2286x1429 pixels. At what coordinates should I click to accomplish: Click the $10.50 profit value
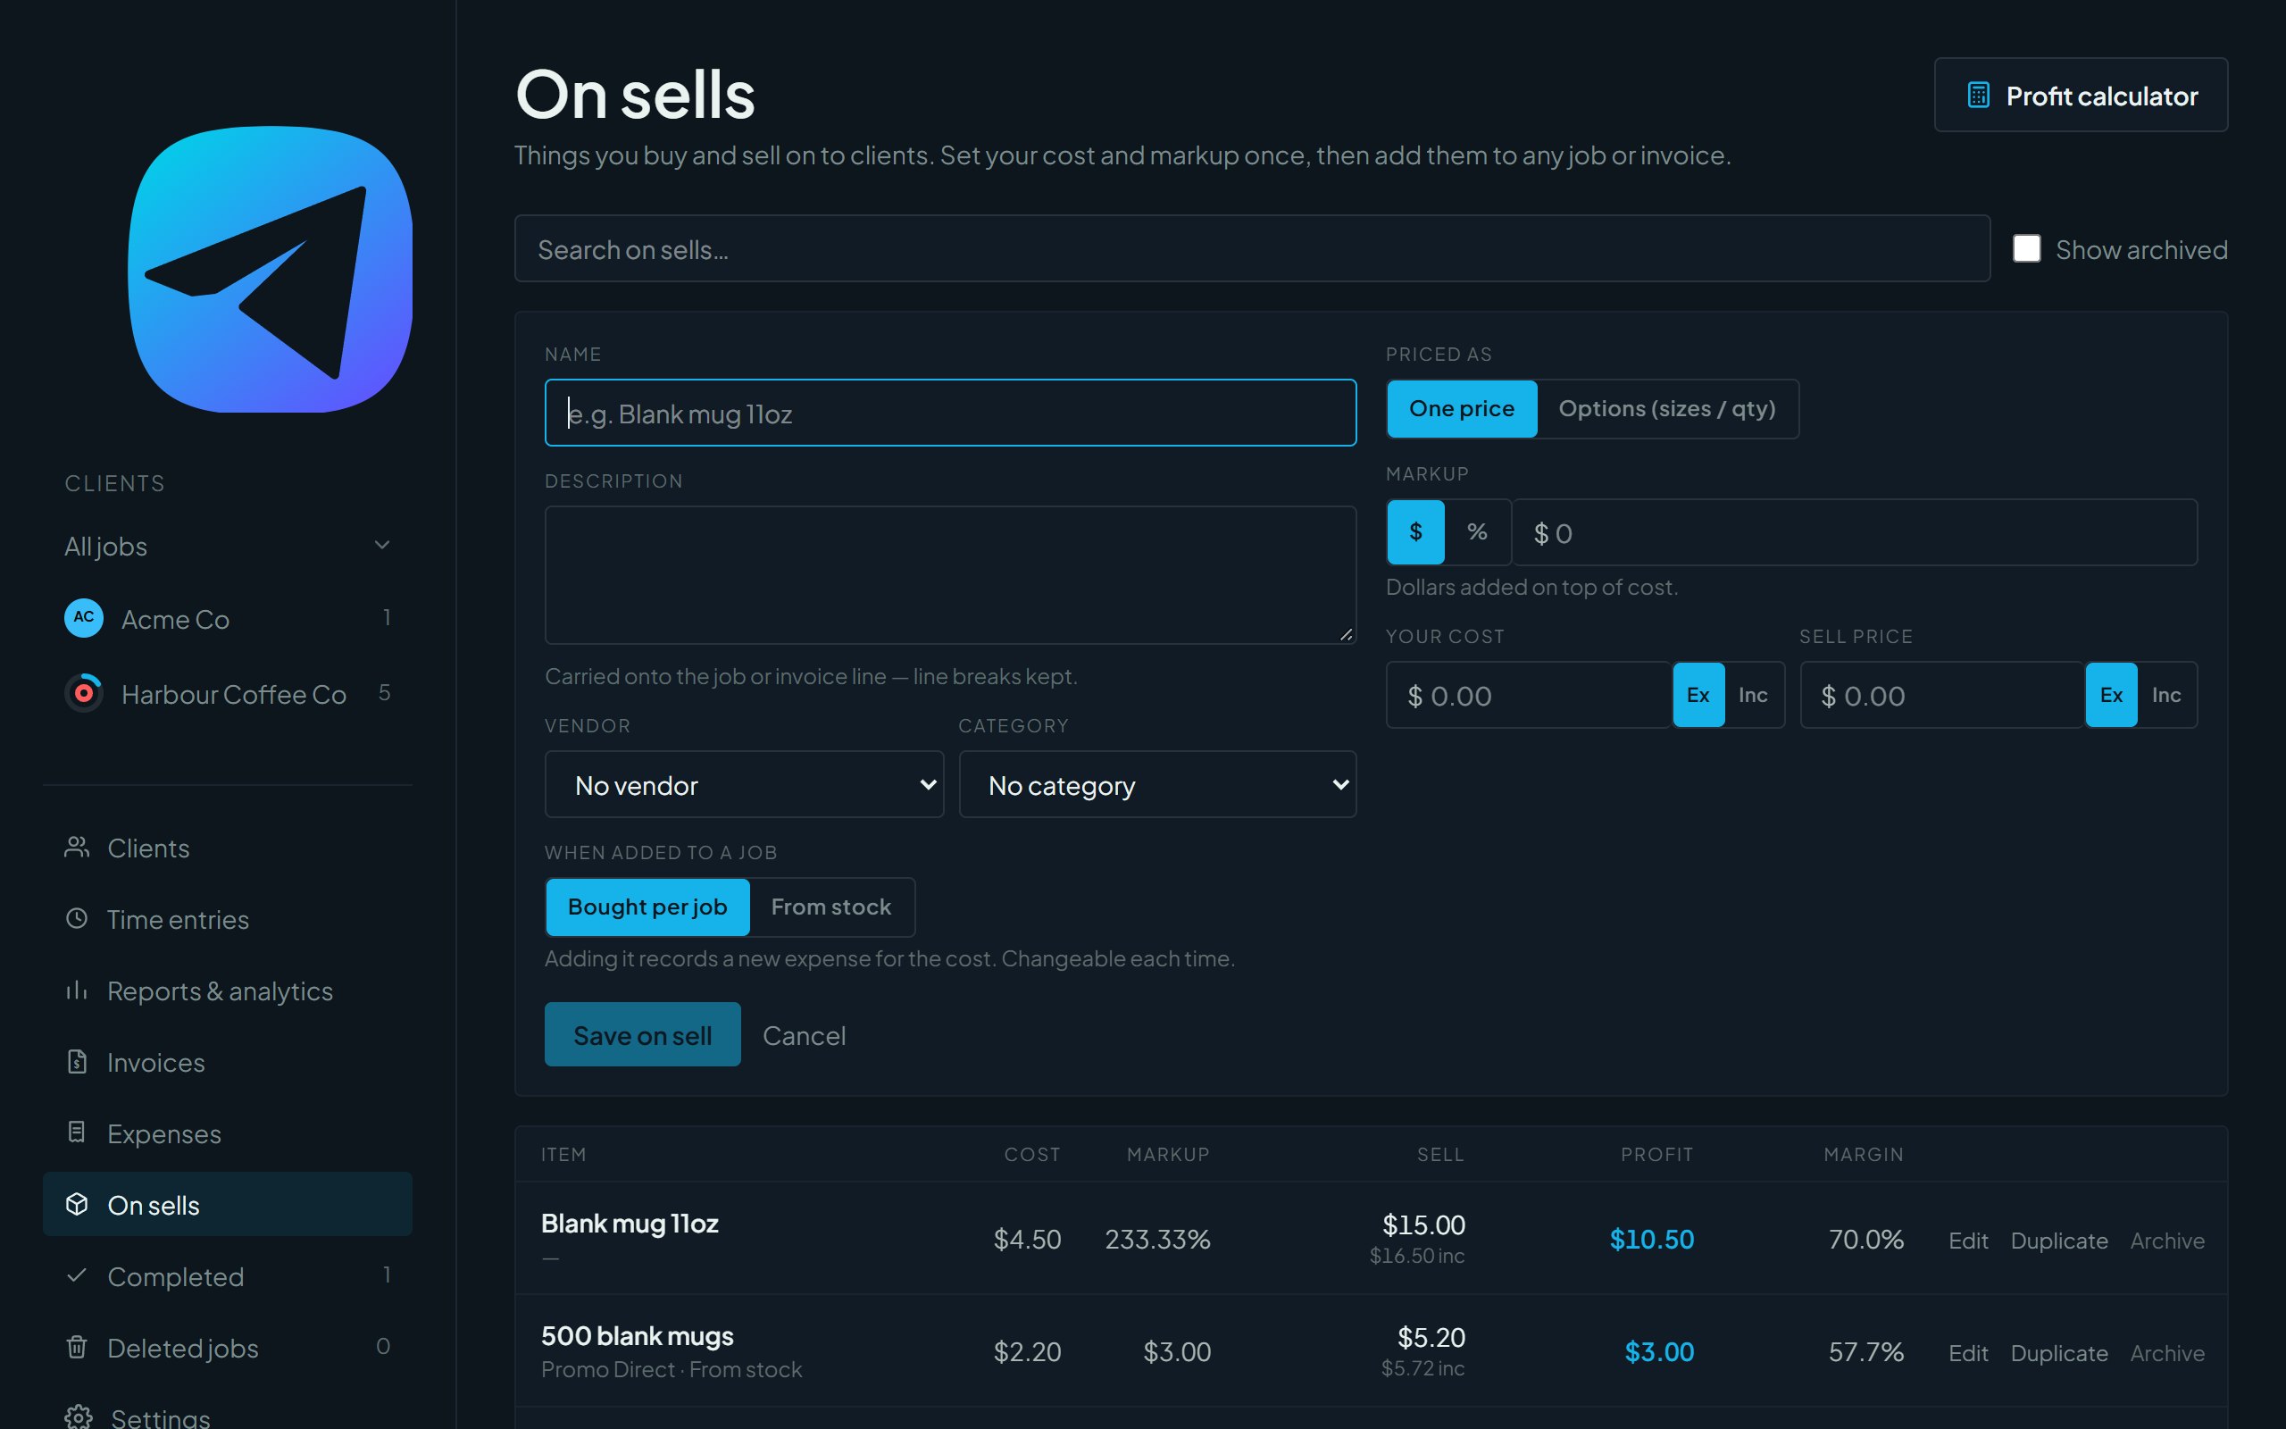click(1651, 1239)
